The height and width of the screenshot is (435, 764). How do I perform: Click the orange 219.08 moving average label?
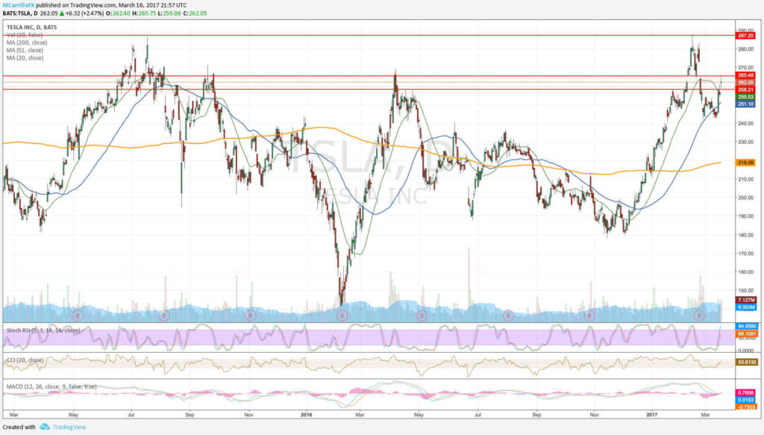[745, 163]
